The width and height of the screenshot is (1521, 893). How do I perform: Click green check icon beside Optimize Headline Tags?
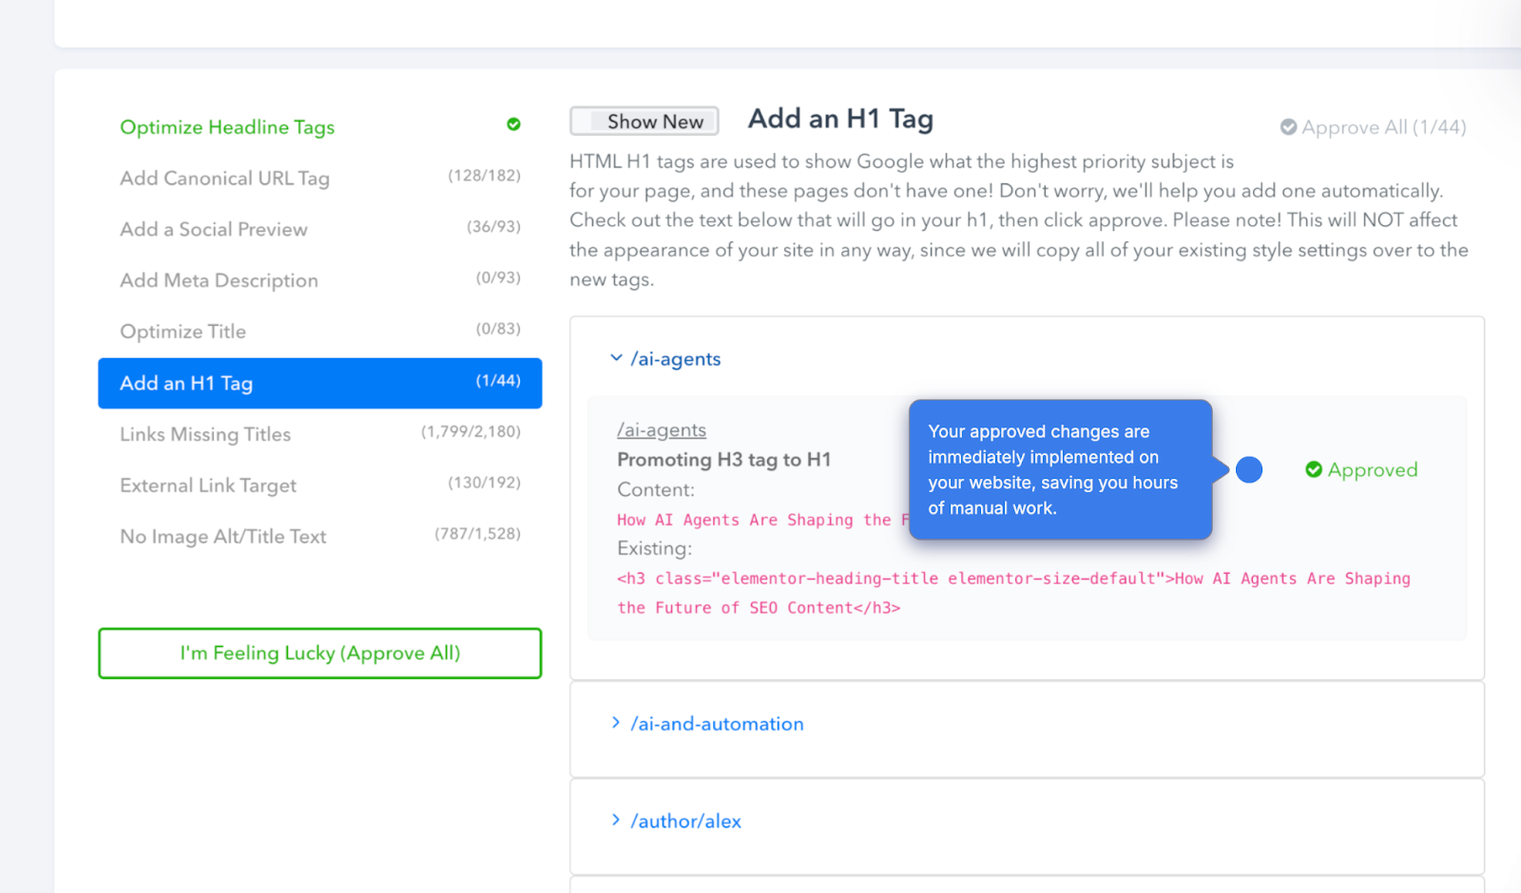pos(513,124)
